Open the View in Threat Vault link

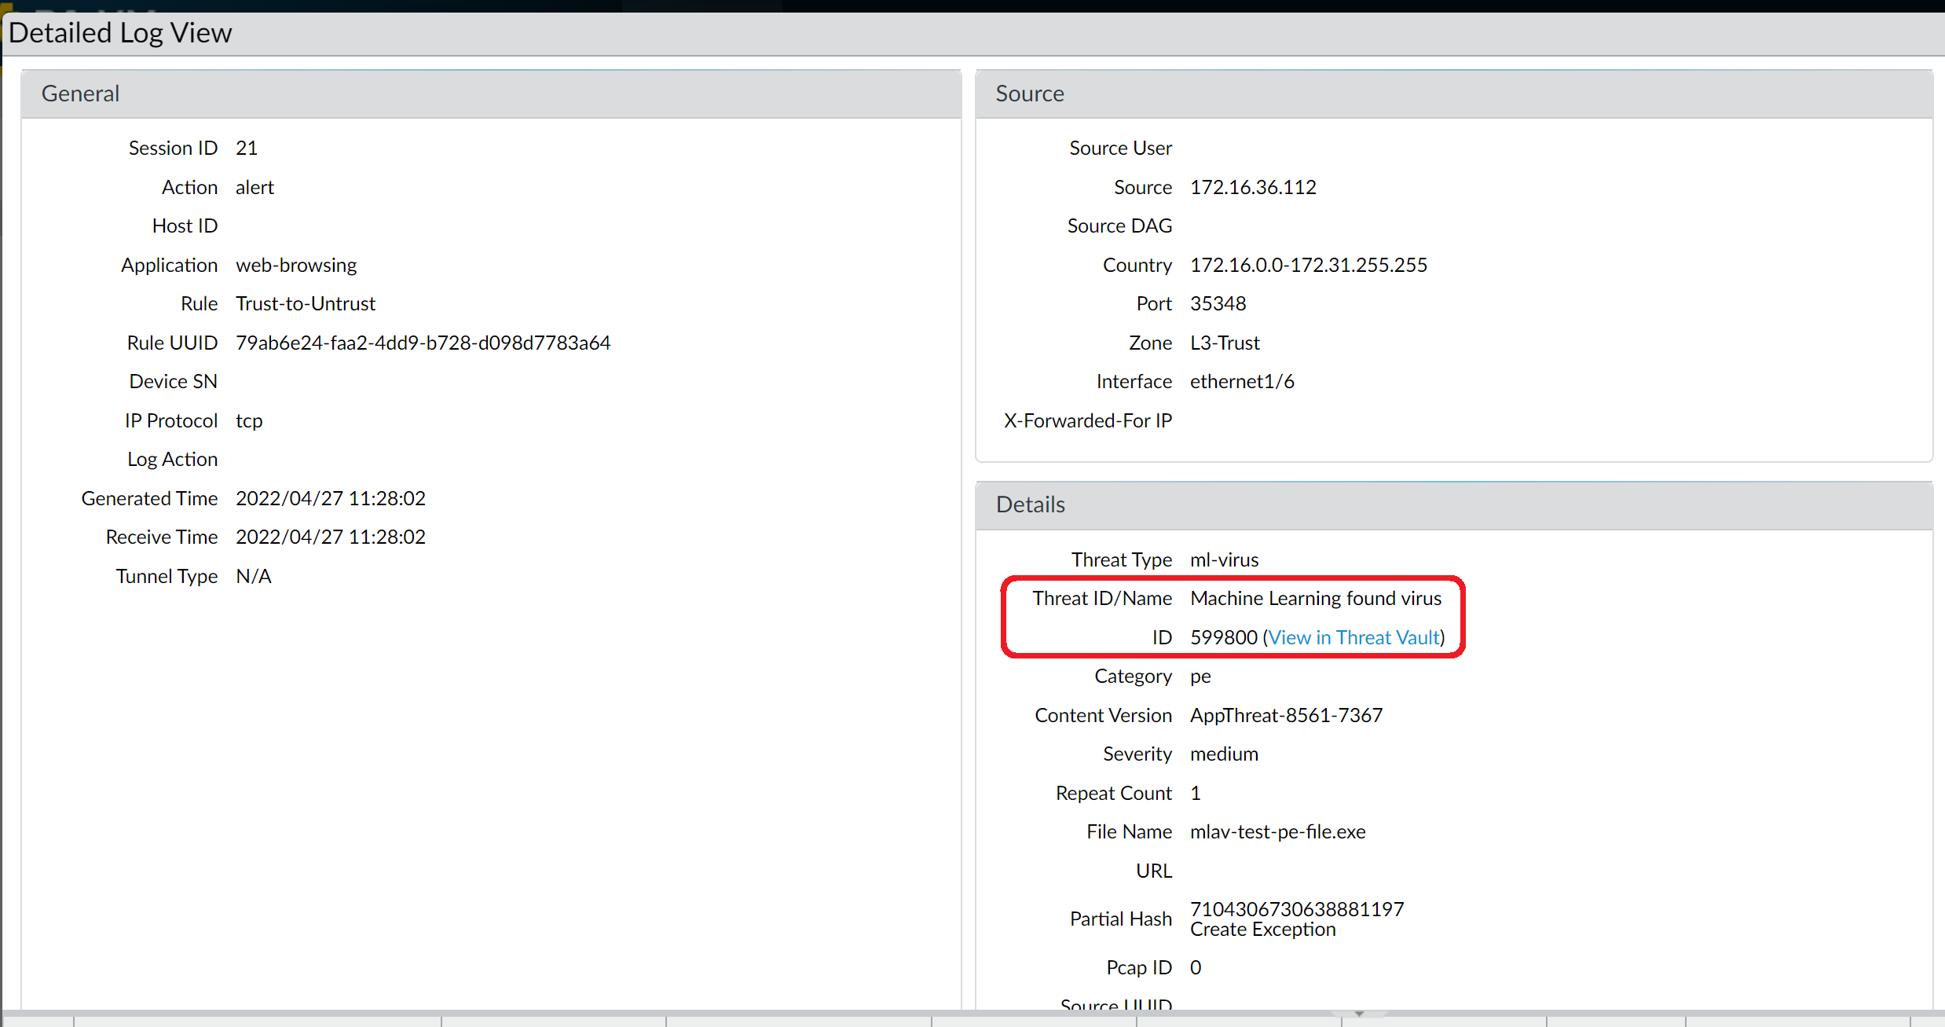click(x=1354, y=637)
